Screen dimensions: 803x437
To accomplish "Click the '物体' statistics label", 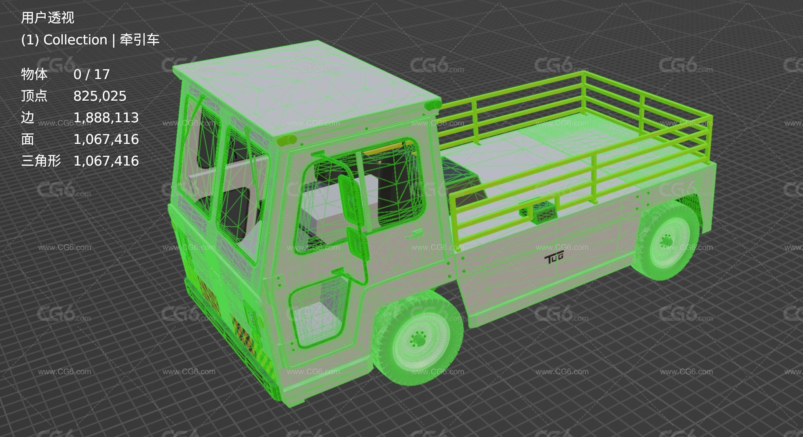I will tap(34, 74).
